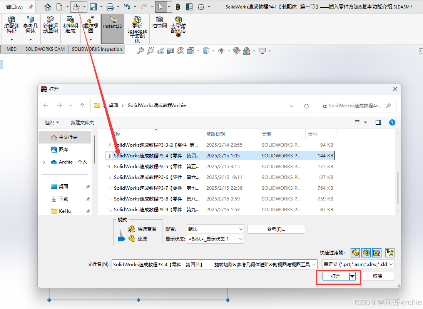Open File Properties list icon
This screenshot has width=423, height=309.
(189, 7)
